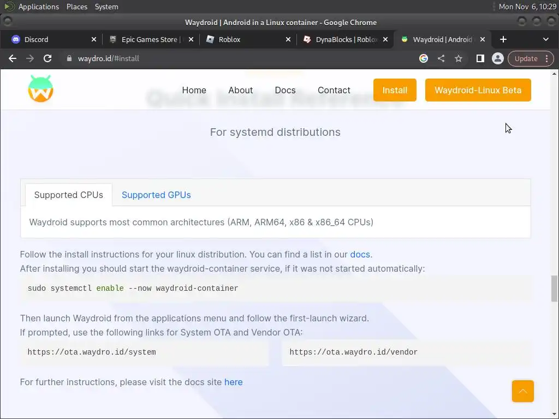The height and width of the screenshot is (419, 559).
Task: Click the address bar URL field
Action: (218, 58)
